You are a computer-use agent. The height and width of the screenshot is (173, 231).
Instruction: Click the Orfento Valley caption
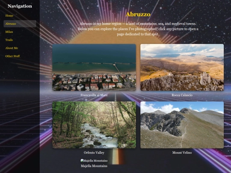point(94,152)
